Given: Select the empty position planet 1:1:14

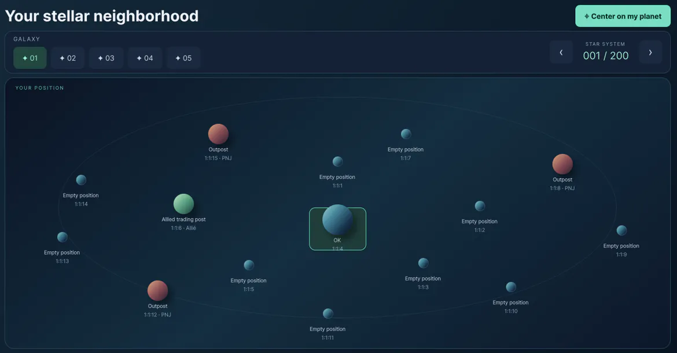Looking at the screenshot, I should tap(81, 180).
